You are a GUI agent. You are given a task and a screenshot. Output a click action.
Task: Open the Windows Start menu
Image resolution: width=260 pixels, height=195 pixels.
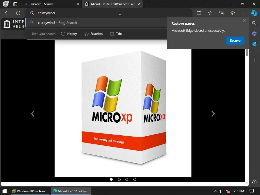click(5, 191)
